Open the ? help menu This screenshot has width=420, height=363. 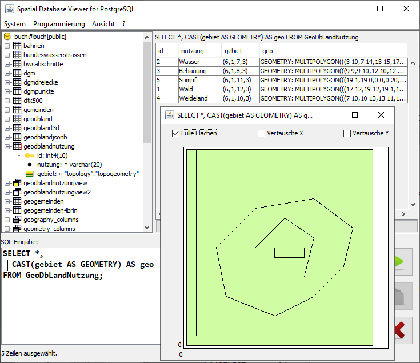click(123, 24)
